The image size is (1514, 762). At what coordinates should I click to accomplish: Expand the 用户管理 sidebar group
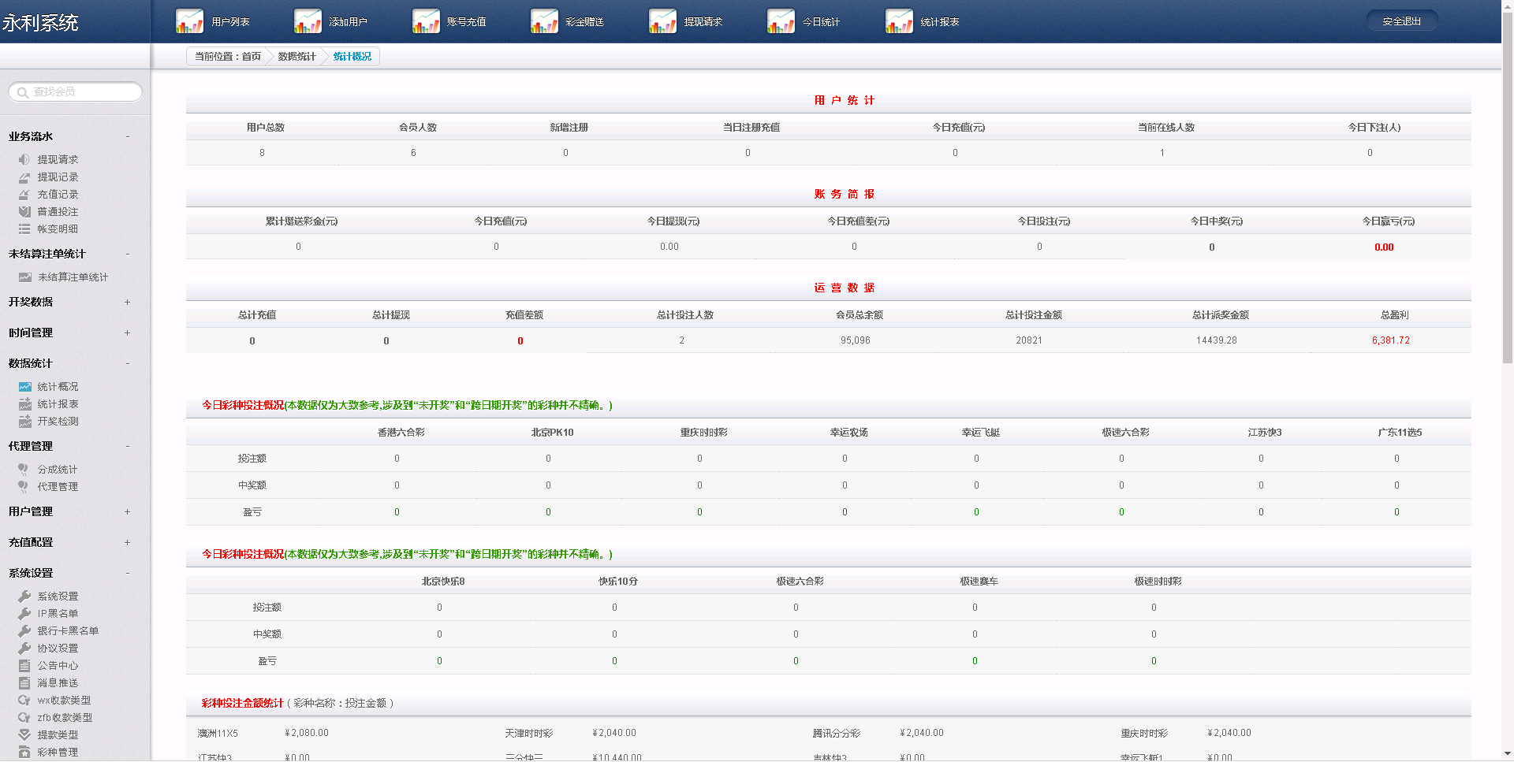click(127, 512)
